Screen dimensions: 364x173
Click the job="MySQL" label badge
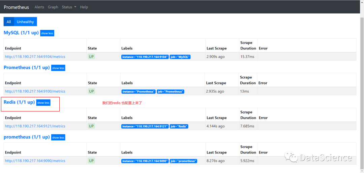tap(180, 57)
